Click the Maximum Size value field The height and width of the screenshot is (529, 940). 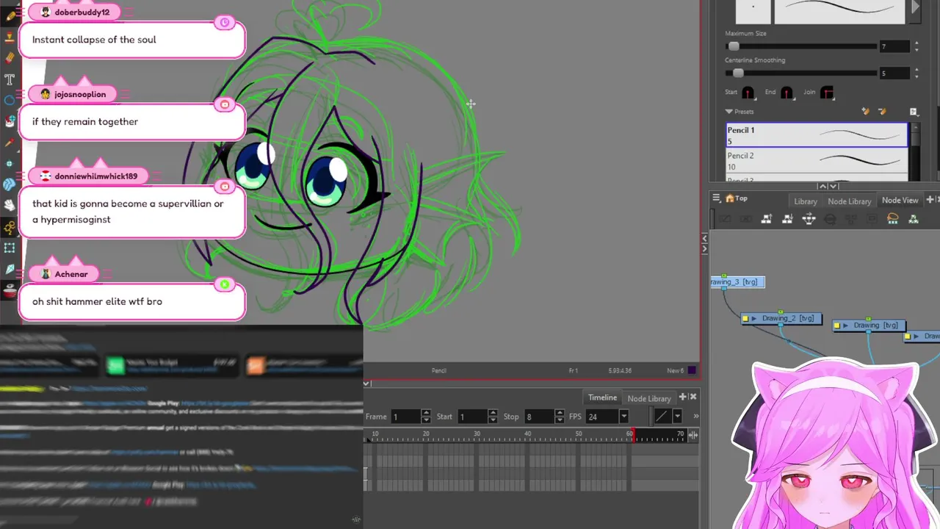pos(894,46)
